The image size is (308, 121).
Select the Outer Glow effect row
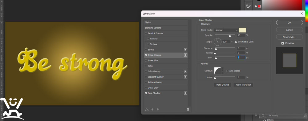(x=166, y=88)
